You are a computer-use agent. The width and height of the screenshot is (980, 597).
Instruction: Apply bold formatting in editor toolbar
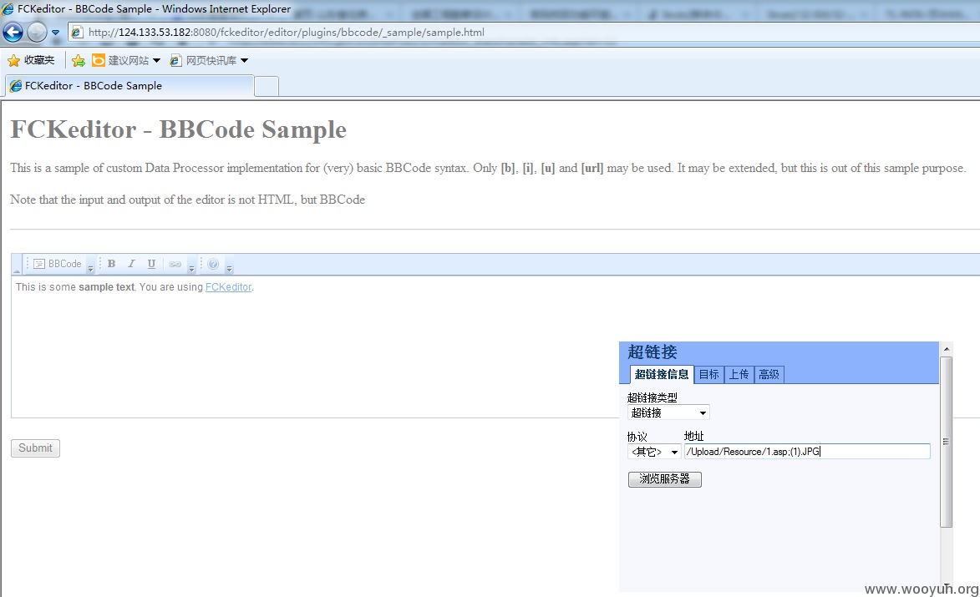[x=111, y=264]
